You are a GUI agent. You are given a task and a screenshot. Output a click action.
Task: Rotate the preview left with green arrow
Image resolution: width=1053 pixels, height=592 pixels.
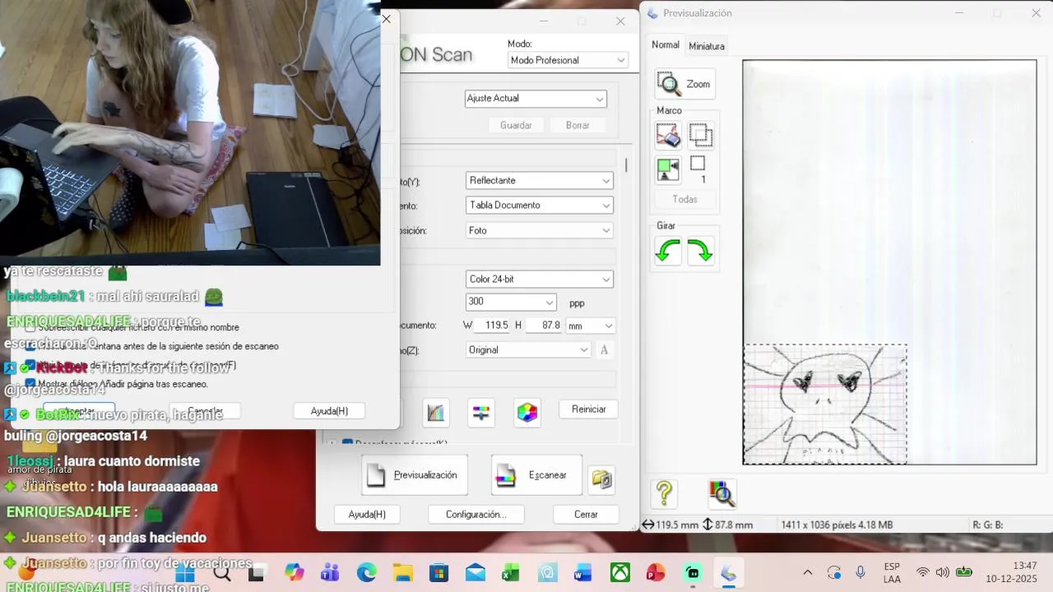point(668,251)
